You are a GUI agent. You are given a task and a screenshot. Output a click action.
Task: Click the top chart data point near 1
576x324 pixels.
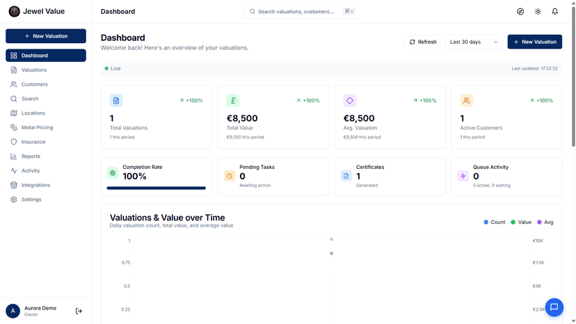pyautogui.click(x=331, y=239)
